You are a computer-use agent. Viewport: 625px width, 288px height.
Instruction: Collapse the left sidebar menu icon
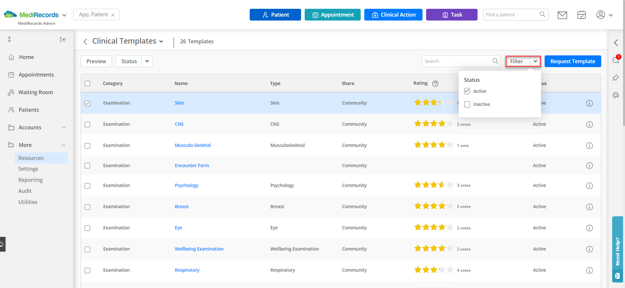[62, 40]
